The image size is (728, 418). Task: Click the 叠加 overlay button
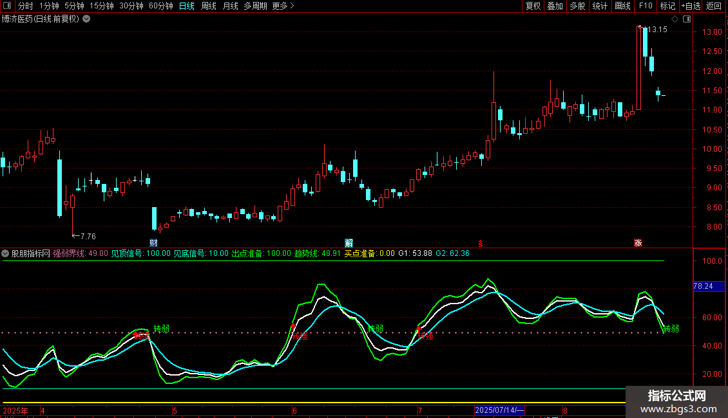coord(555,6)
